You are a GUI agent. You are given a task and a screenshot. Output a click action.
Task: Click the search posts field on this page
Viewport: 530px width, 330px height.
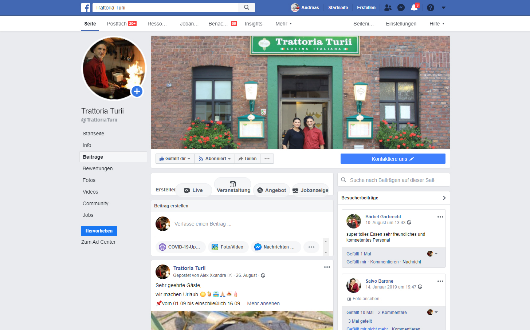[394, 180]
